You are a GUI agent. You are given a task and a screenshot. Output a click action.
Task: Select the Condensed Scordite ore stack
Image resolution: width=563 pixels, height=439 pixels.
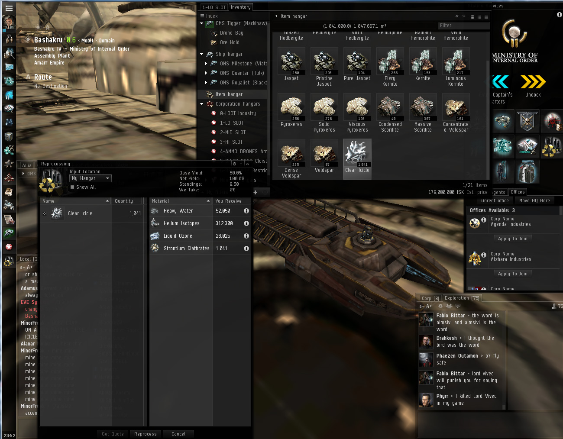pyautogui.click(x=390, y=113)
